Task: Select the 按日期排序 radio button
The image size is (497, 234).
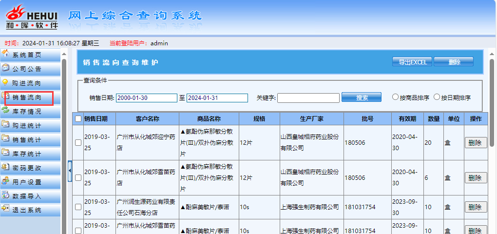Action: pyautogui.click(x=437, y=97)
